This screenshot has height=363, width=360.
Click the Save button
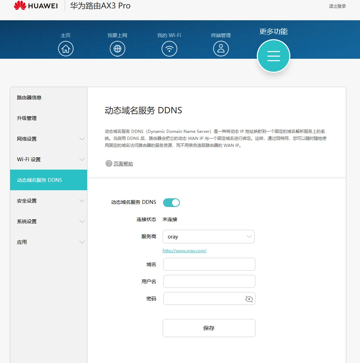coord(209,328)
